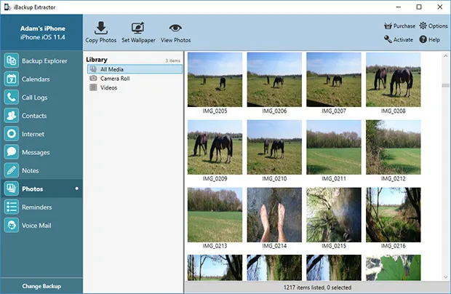Click the Internet label in sidebar
The width and height of the screenshot is (451, 294).
pos(33,134)
